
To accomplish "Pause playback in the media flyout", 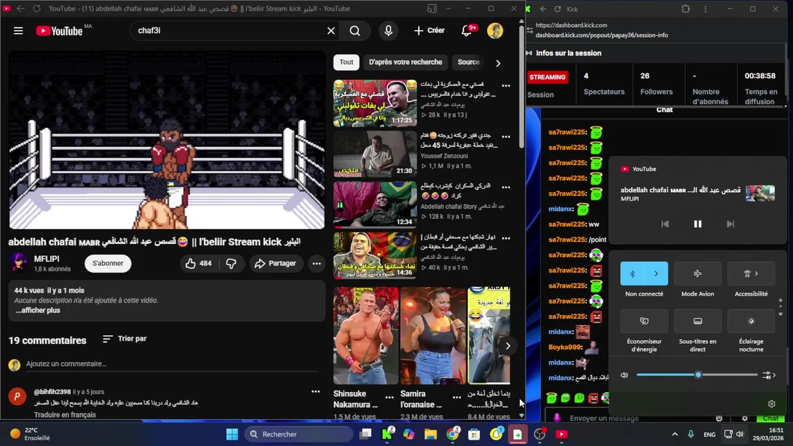I will pyautogui.click(x=698, y=224).
